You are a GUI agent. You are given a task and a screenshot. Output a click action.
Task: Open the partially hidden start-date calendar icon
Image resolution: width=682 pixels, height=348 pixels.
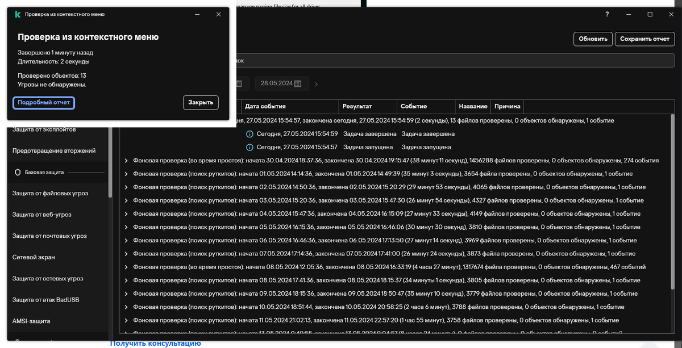click(239, 83)
